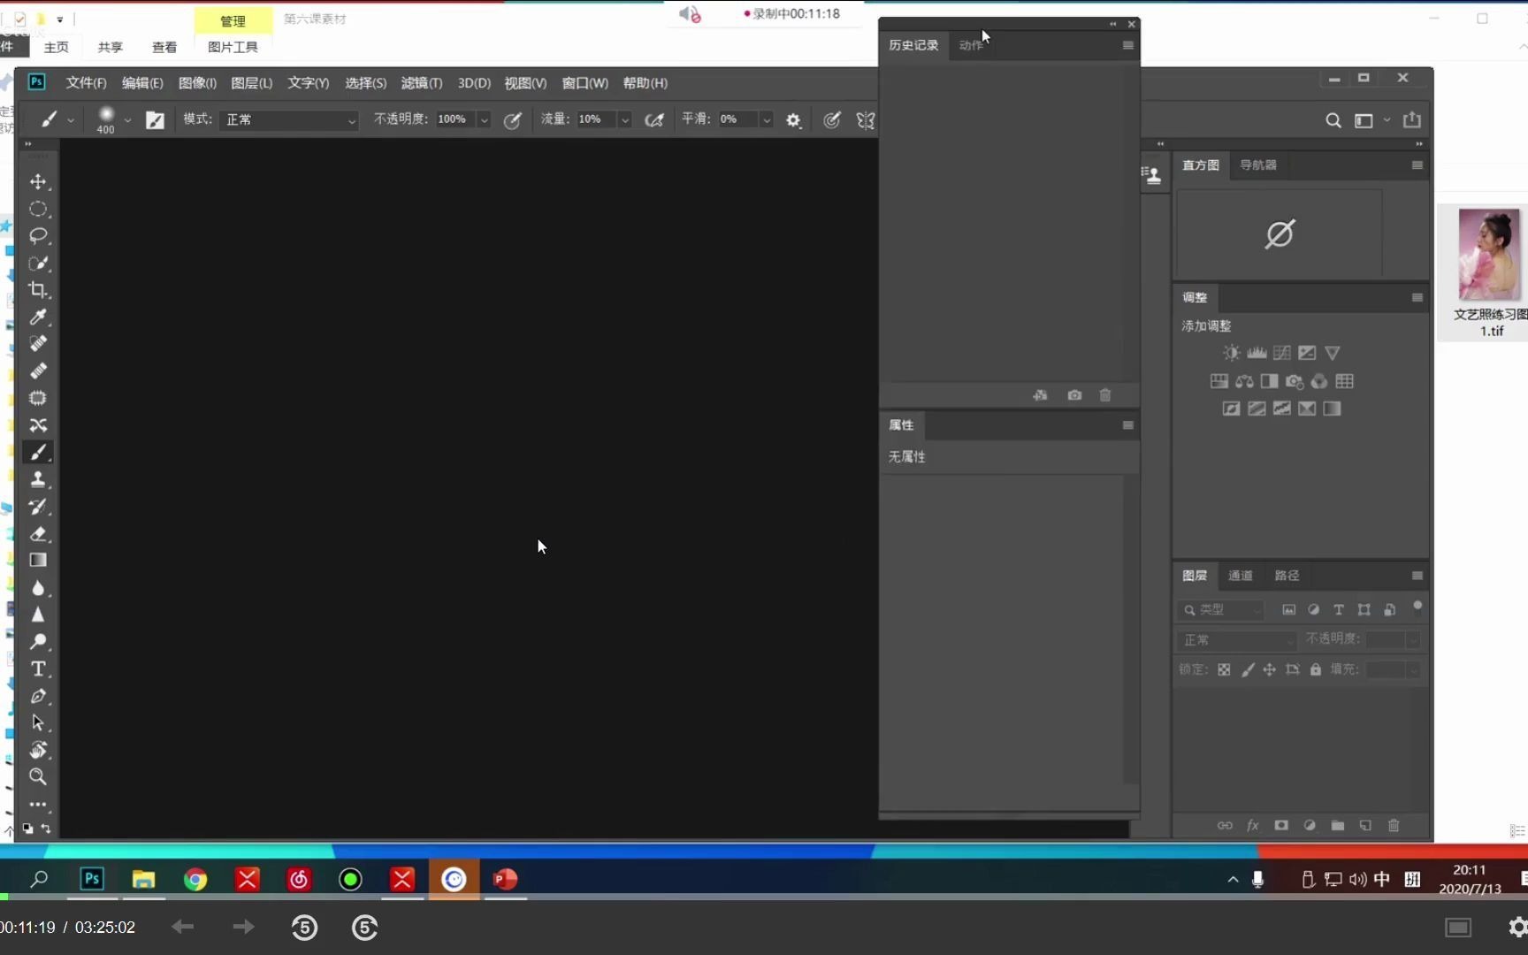The width and height of the screenshot is (1528, 955).
Task: Switch to the Channels tab
Action: point(1240,576)
